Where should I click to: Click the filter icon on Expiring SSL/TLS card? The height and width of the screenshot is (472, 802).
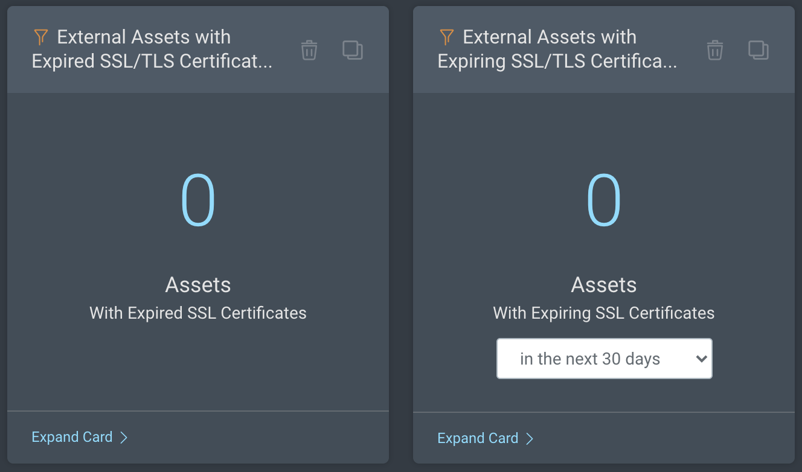click(446, 37)
